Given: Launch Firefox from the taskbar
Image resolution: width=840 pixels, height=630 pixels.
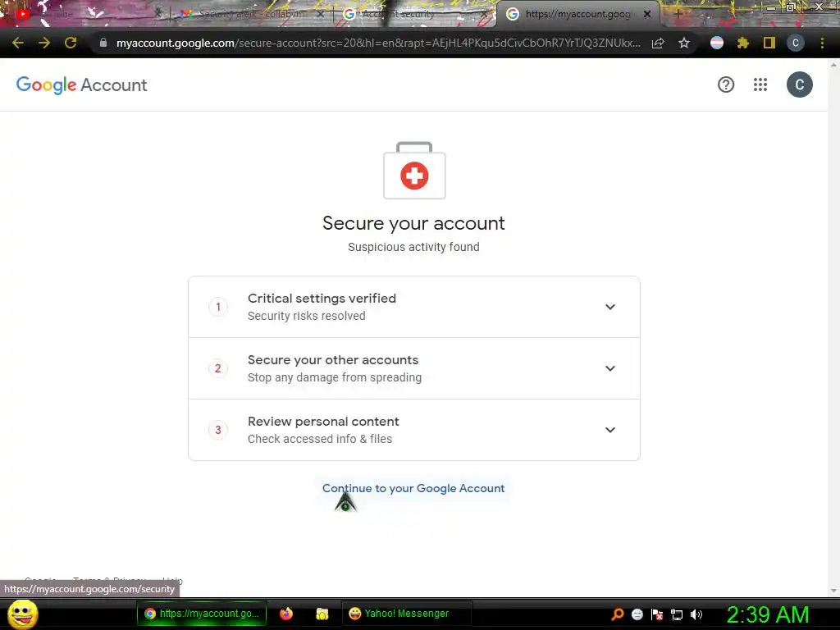Looking at the screenshot, I should click(x=286, y=614).
